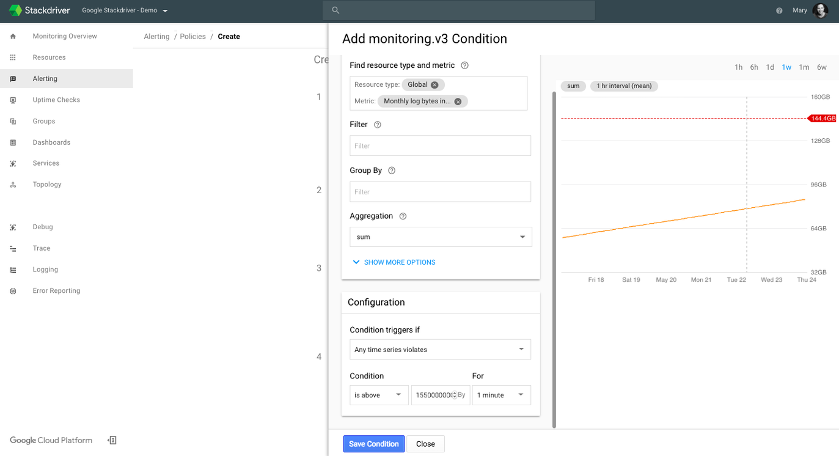
Task: Click the Error Reporting icon
Action: [13, 291]
